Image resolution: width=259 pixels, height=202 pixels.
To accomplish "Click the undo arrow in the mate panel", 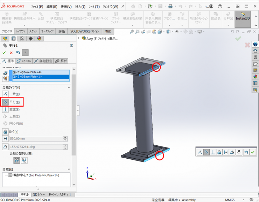I will 18,53.
